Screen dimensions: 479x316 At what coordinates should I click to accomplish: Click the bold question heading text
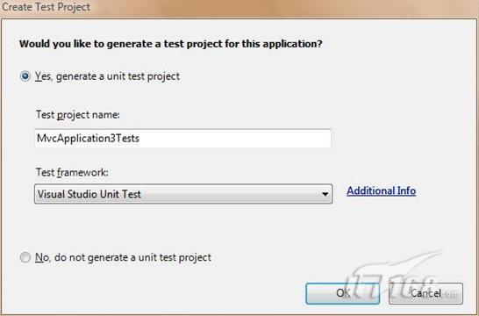[x=171, y=44]
